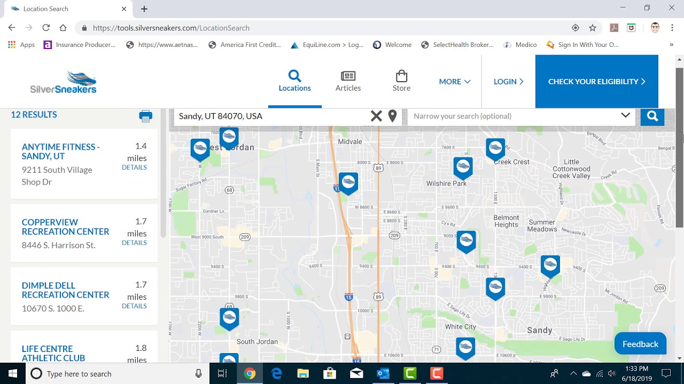Show hidden system tray icons
Viewport: 684px width, 384px height.
pos(573,373)
